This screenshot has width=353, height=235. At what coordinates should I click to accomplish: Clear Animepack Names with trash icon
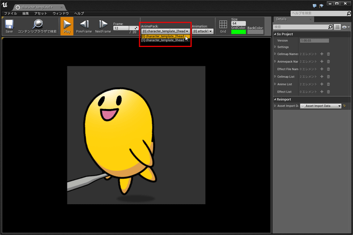coord(329,61)
